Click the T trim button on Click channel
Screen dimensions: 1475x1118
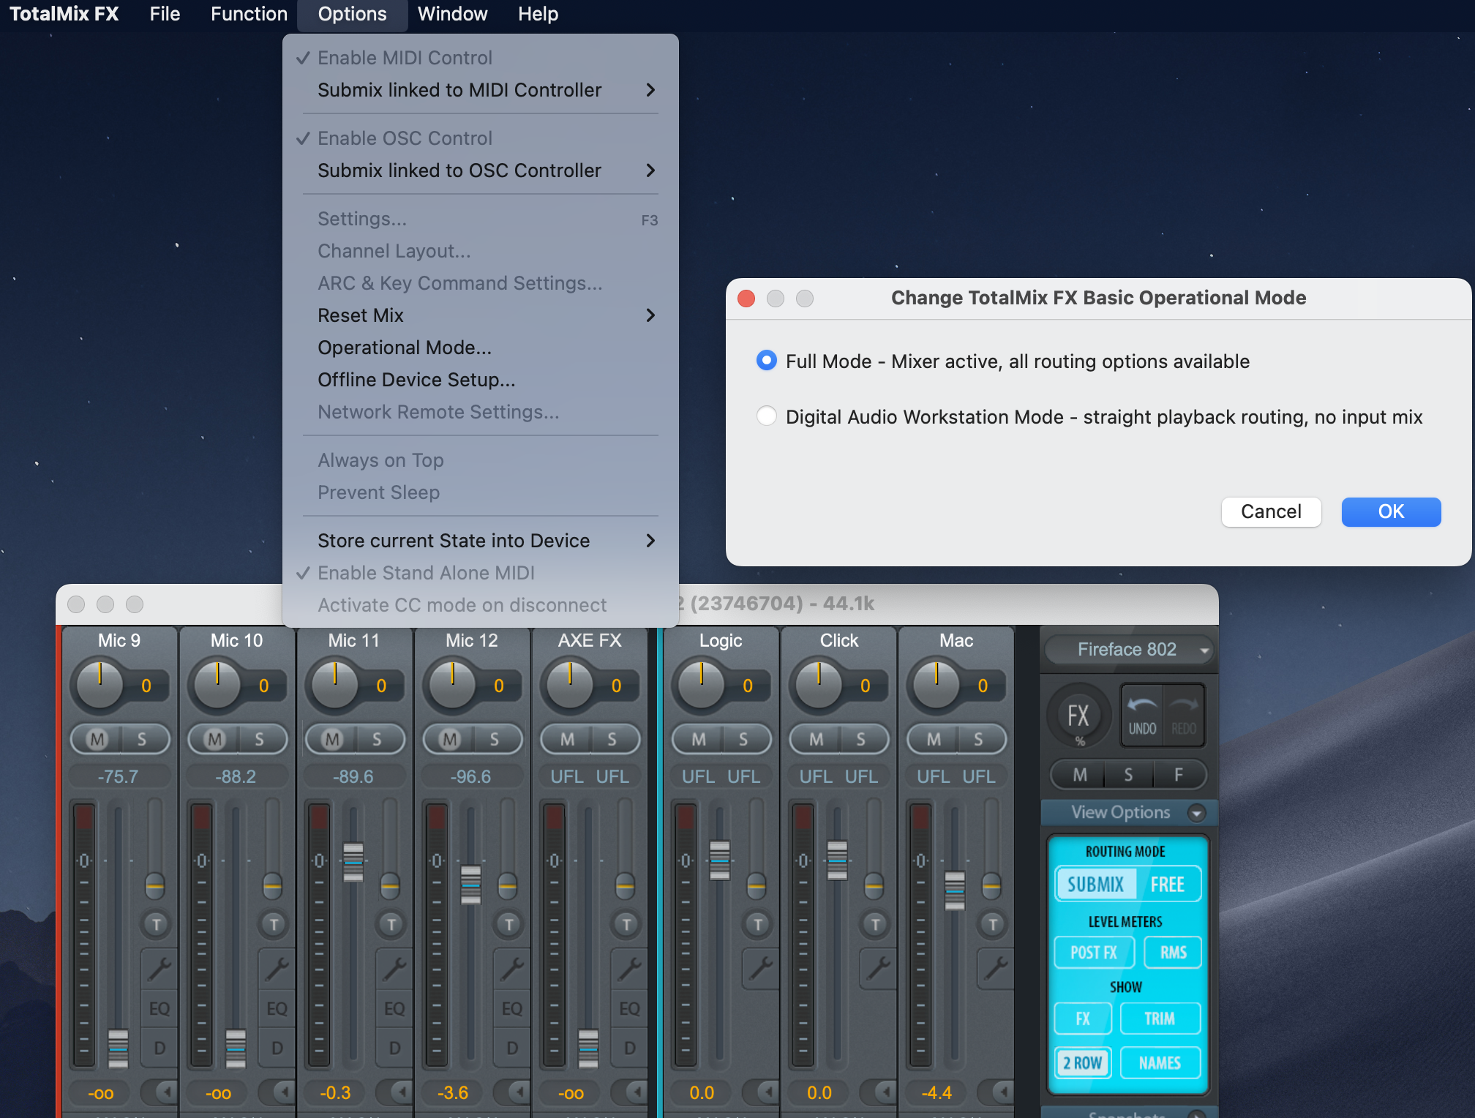pyautogui.click(x=875, y=924)
